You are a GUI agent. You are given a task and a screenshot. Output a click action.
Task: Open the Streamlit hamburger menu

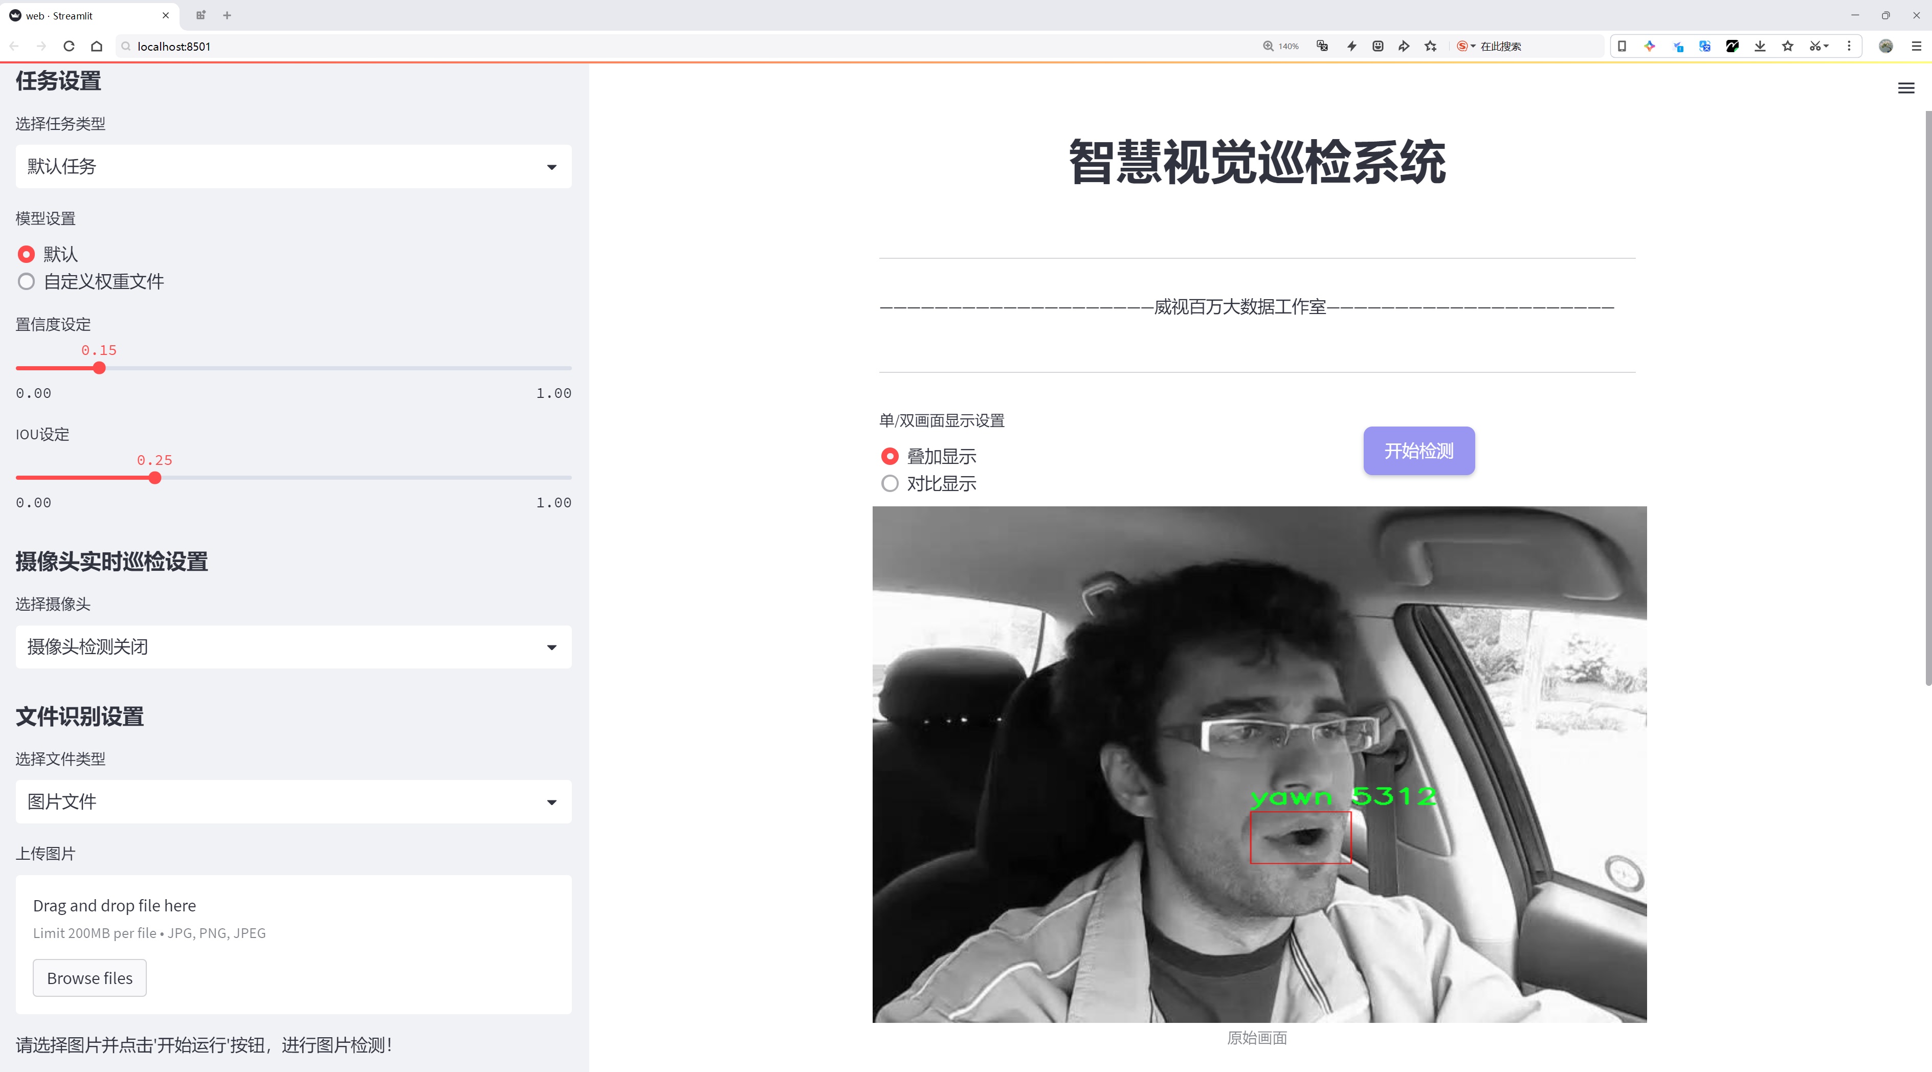coord(1906,88)
